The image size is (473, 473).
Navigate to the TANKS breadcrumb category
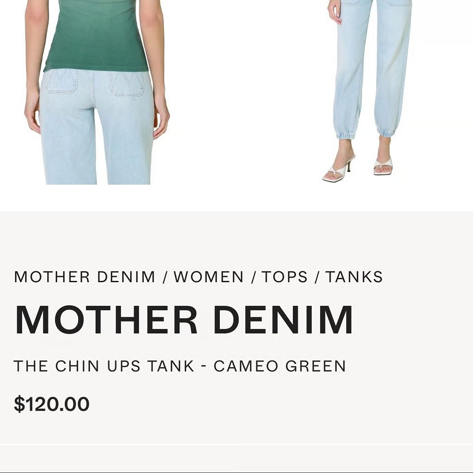pyautogui.click(x=354, y=277)
